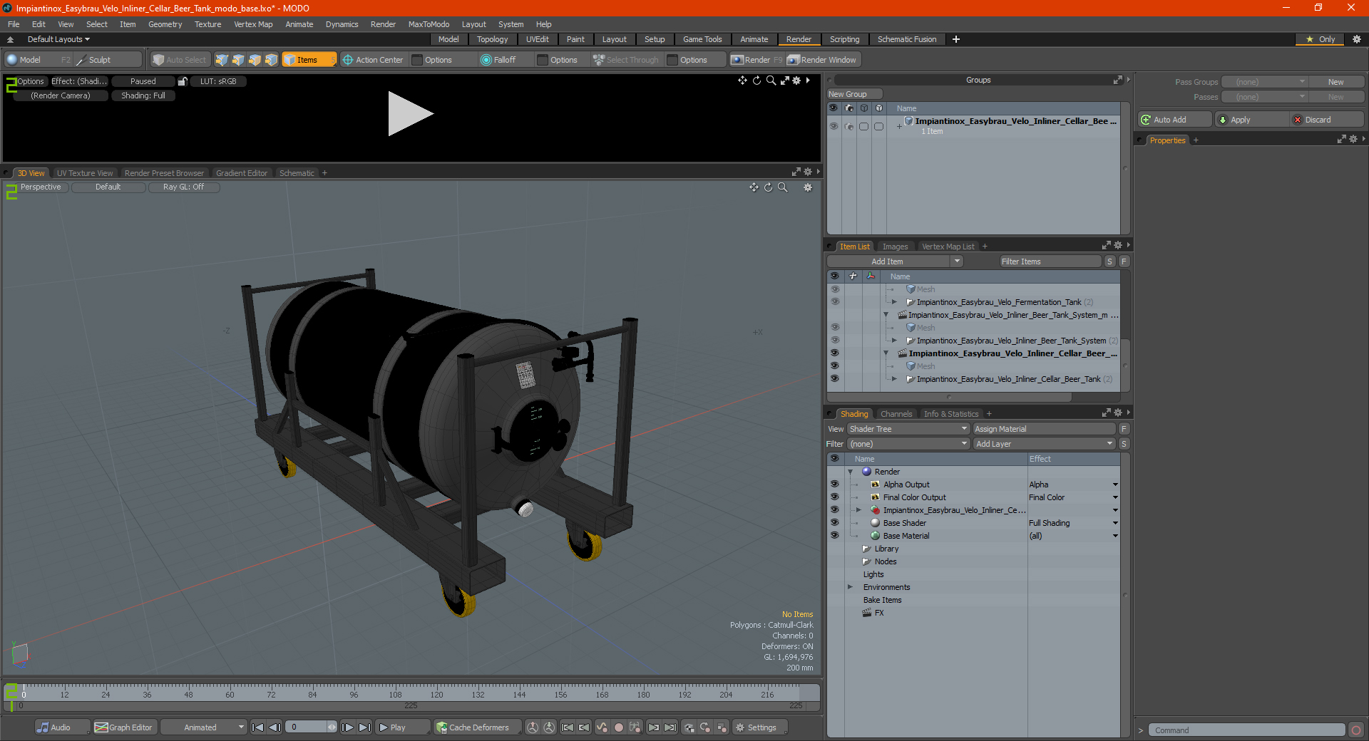Viewport: 1369px width, 741px height.
Task: Toggle visibility of Base Material
Action: pos(834,536)
